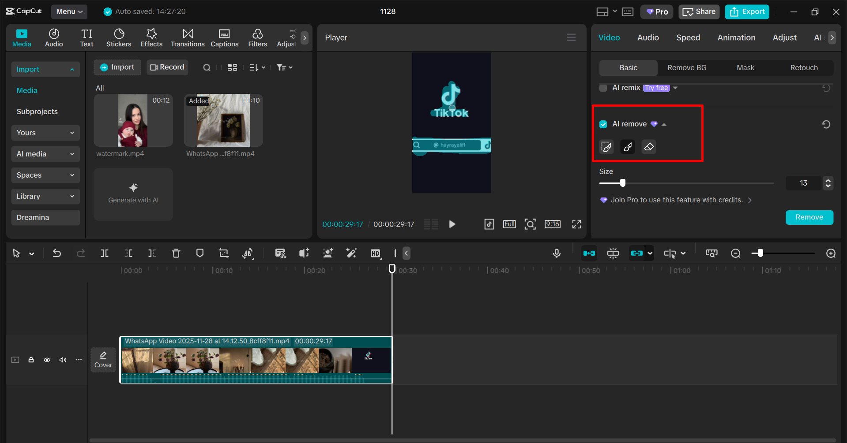Enable the AI remix checkbox
847x443 pixels.
[603, 88]
